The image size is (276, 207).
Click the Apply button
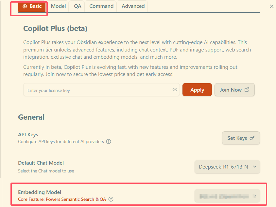coord(197,90)
